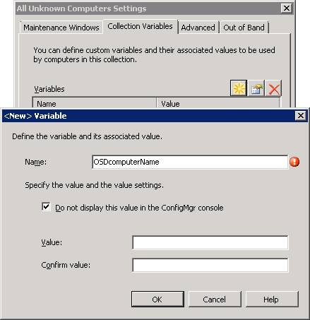Screen dimensions: 310x320
Task: Open Help for the variable dialog
Action: pos(272,300)
